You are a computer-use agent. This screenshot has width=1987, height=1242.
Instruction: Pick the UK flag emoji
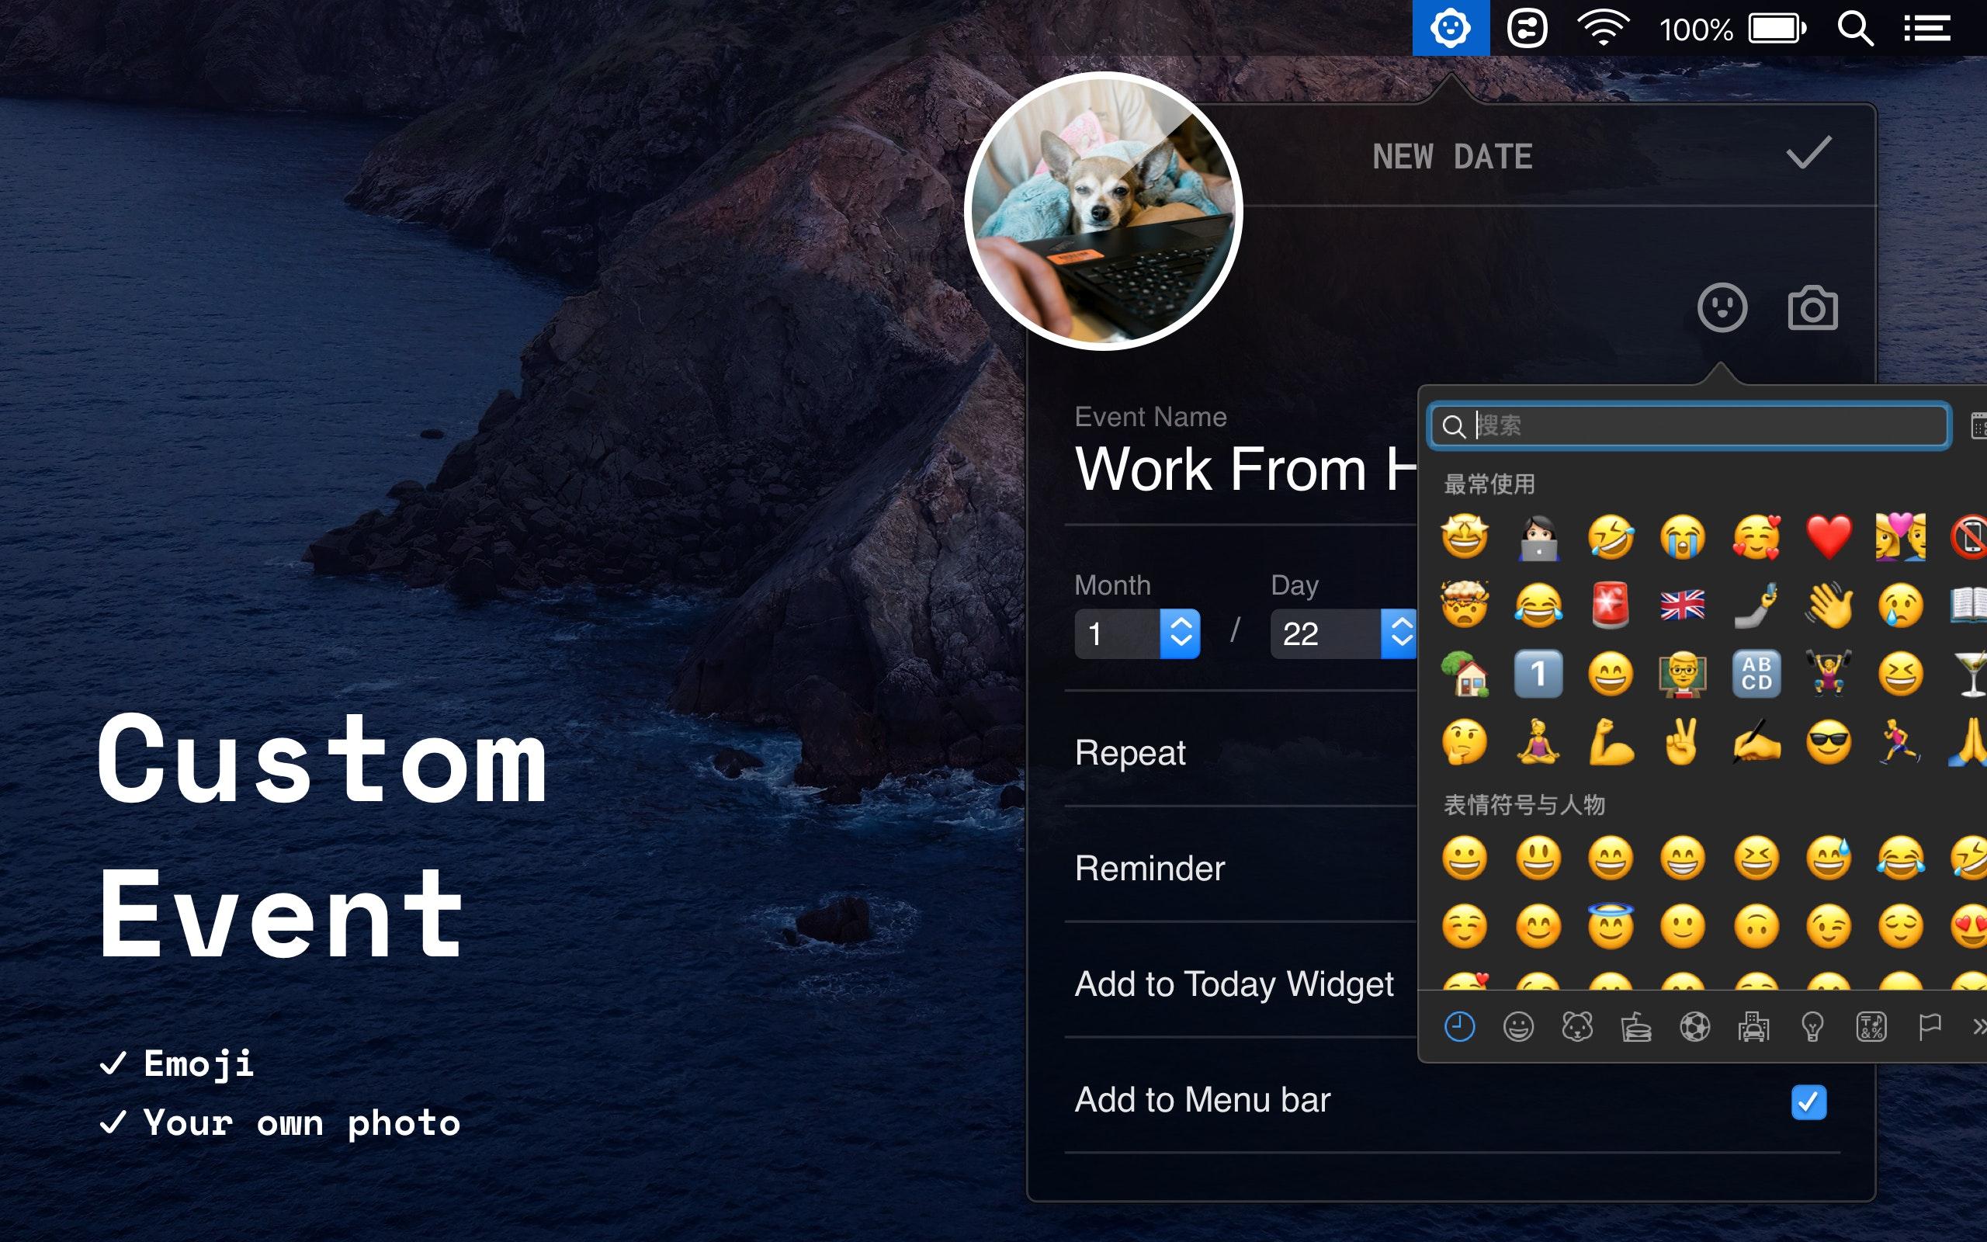point(1683,605)
